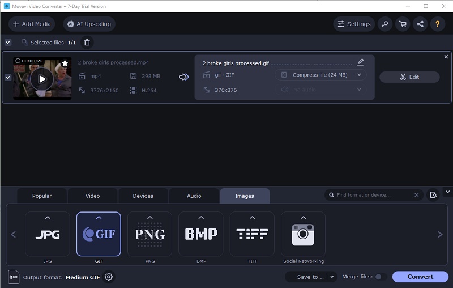Click the Convert button
Image resolution: width=453 pixels, height=288 pixels.
click(420, 277)
